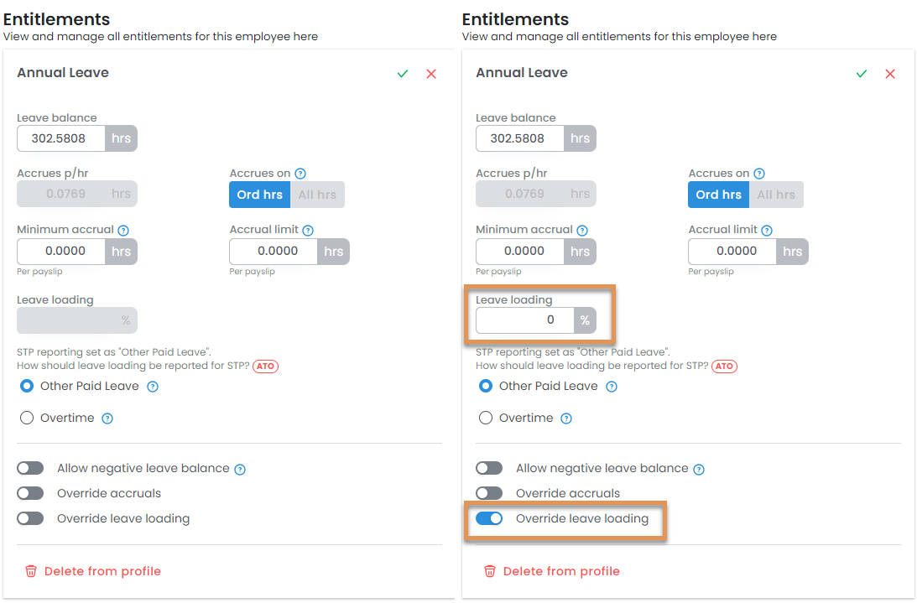The image size is (917, 603).
Task: Click the red X in the right panel
Action: tap(890, 74)
